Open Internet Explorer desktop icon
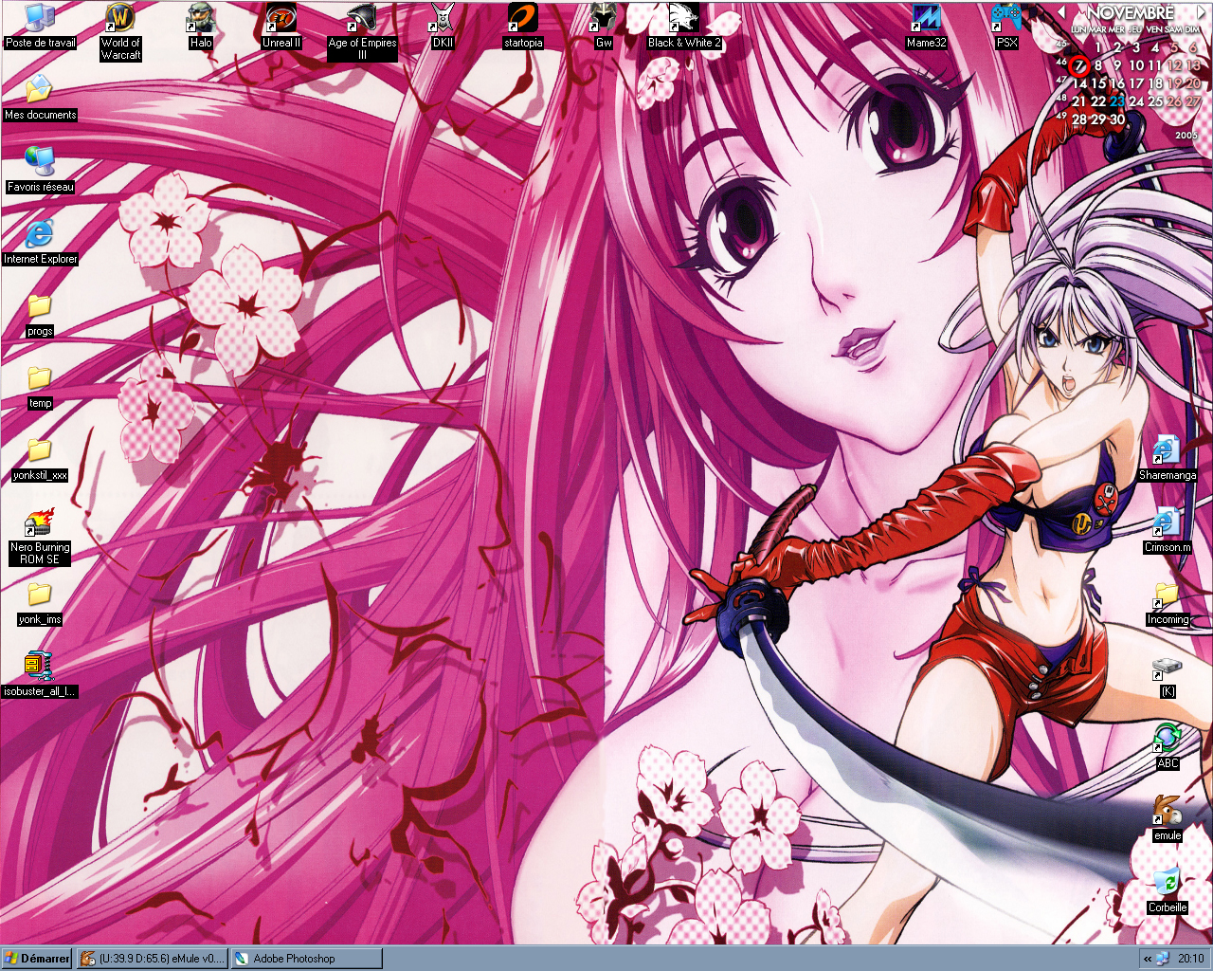 click(40, 242)
